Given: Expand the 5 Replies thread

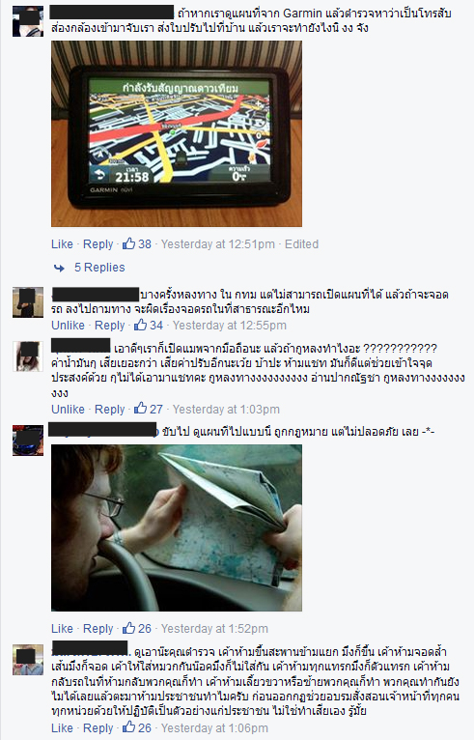Looking at the screenshot, I should point(99,268).
